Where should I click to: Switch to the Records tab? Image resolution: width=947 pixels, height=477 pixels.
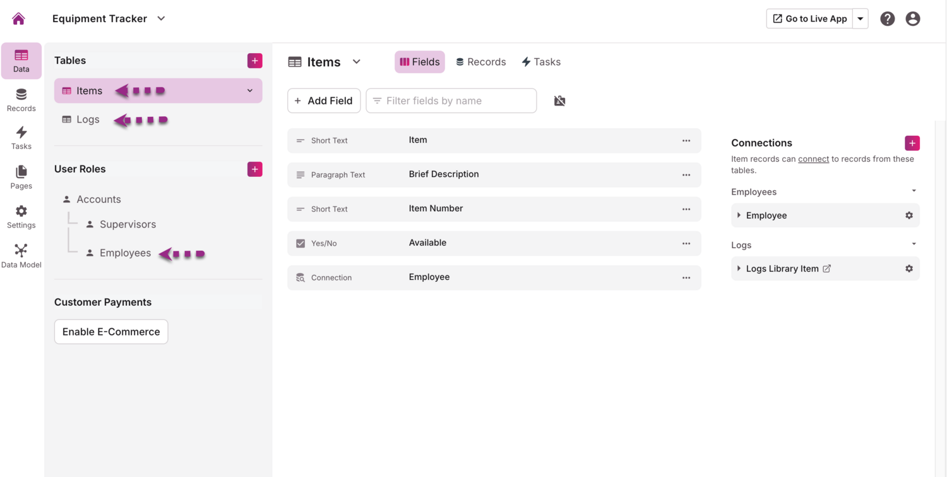(x=480, y=62)
